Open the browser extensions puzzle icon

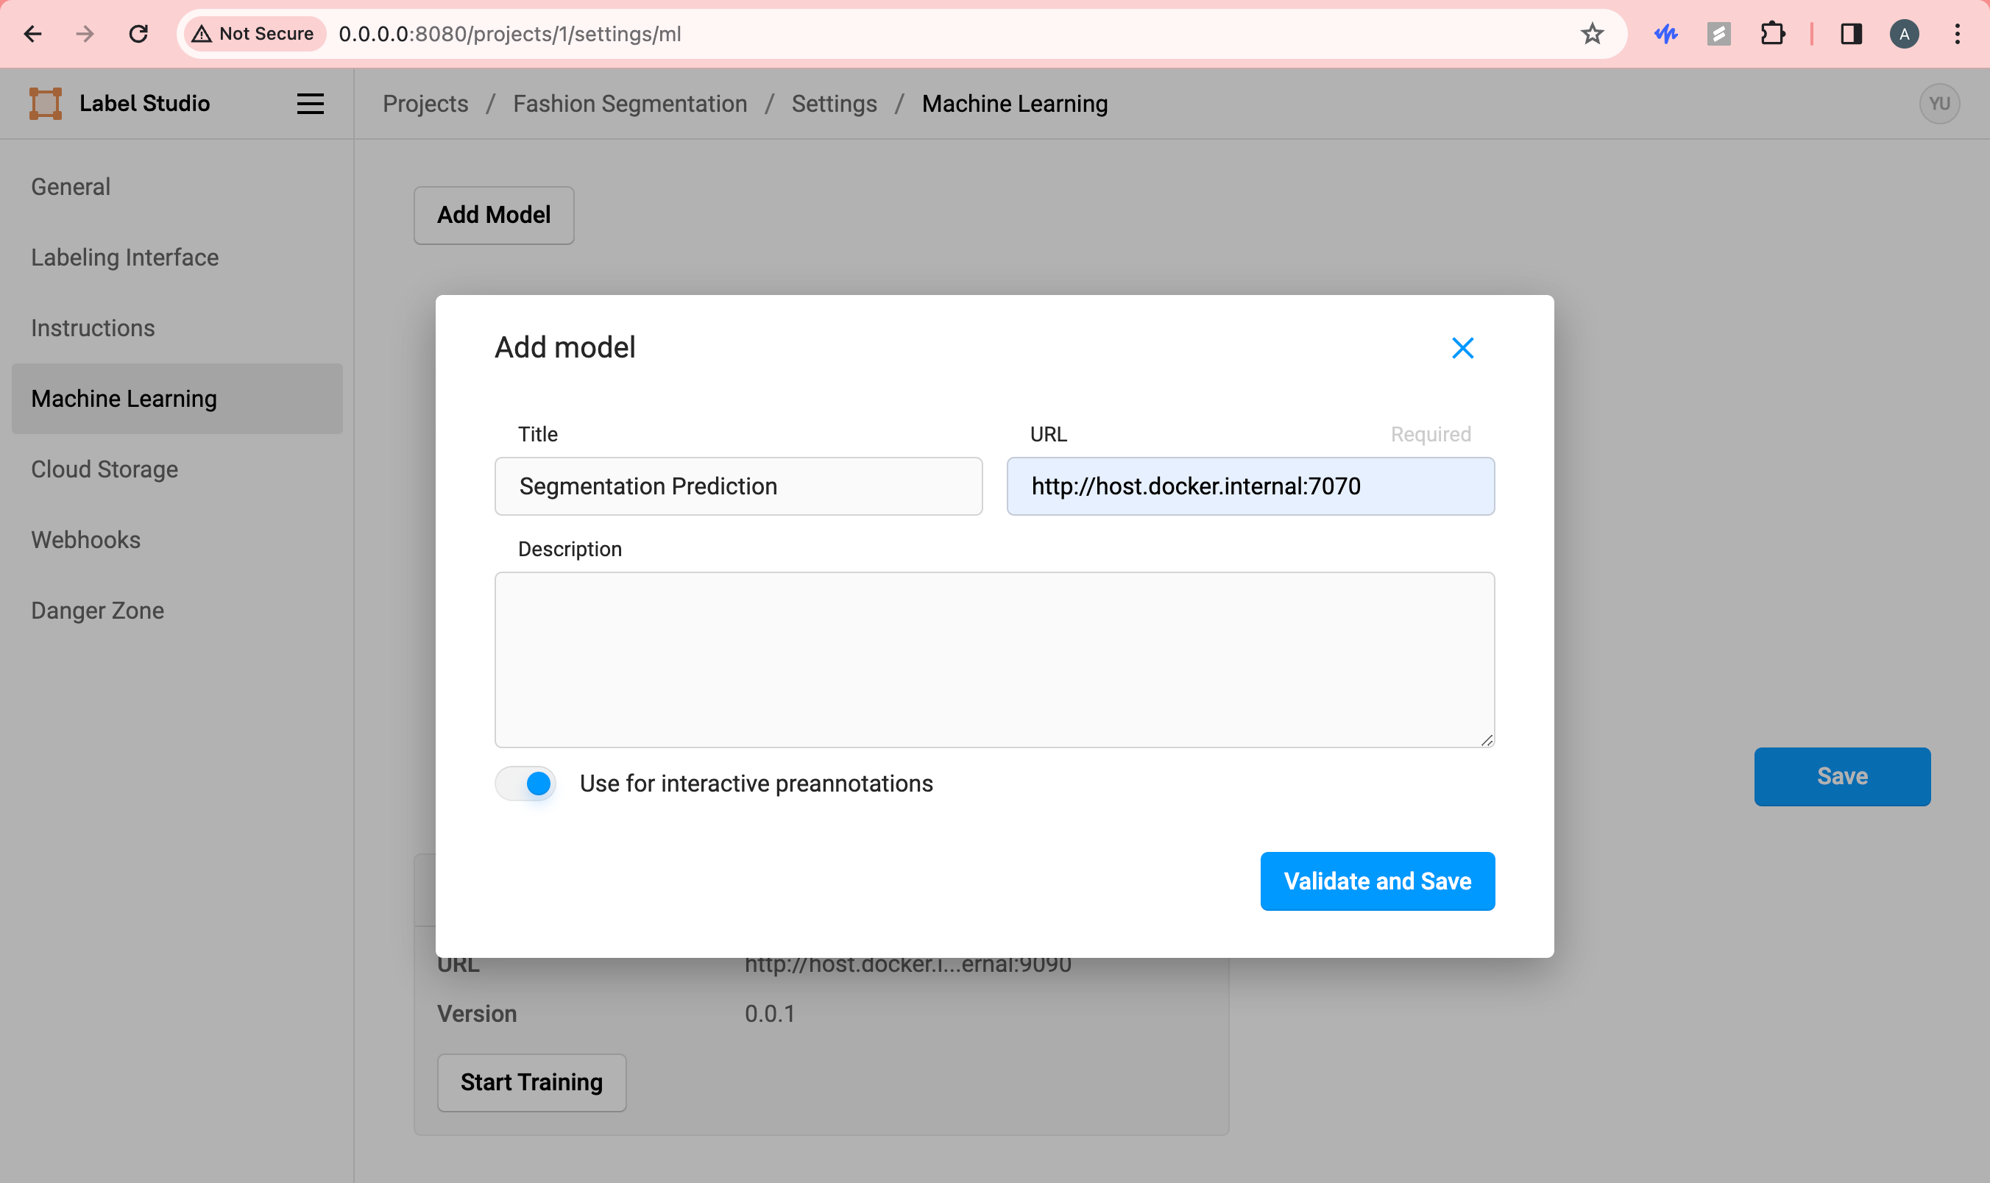(1771, 35)
